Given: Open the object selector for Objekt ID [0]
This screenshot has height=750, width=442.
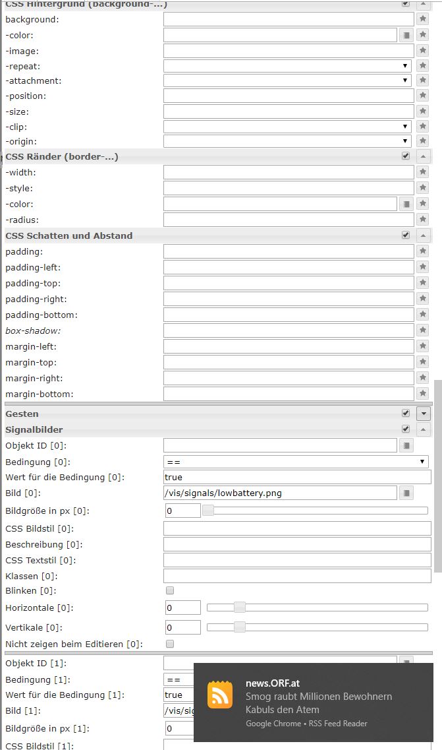Looking at the screenshot, I should [x=406, y=445].
